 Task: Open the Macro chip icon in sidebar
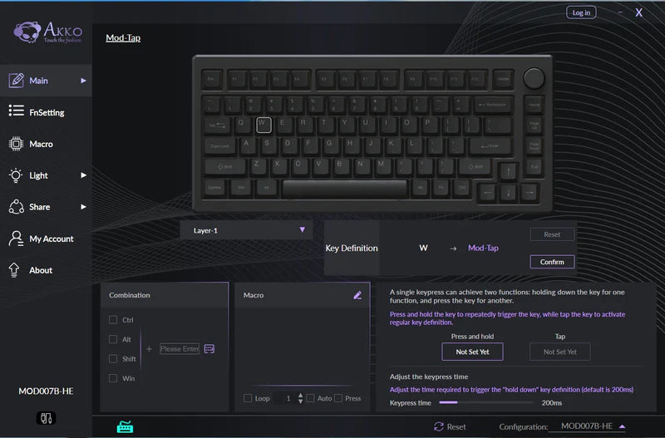16,144
